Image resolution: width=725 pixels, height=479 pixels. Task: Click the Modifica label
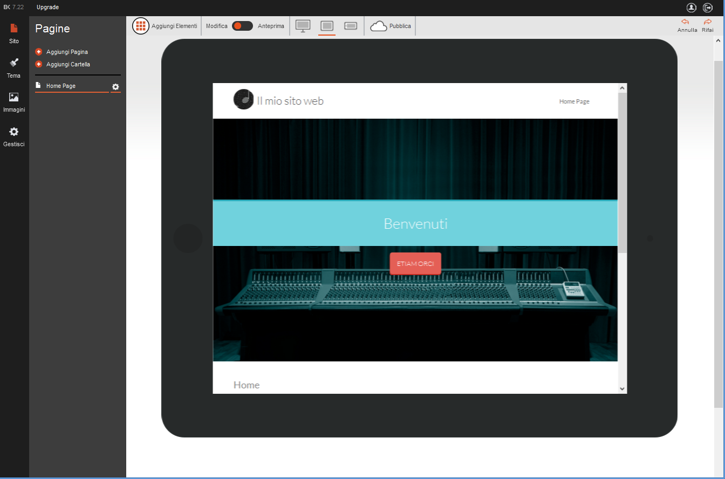tap(217, 26)
